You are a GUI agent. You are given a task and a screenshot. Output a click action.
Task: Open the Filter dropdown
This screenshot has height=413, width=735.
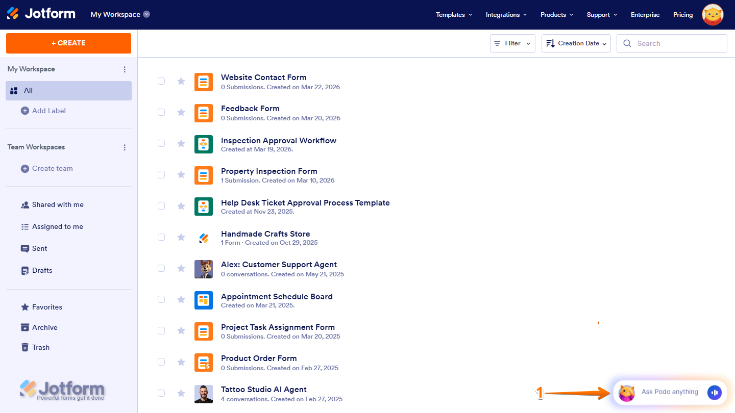click(x=512, y=43)
